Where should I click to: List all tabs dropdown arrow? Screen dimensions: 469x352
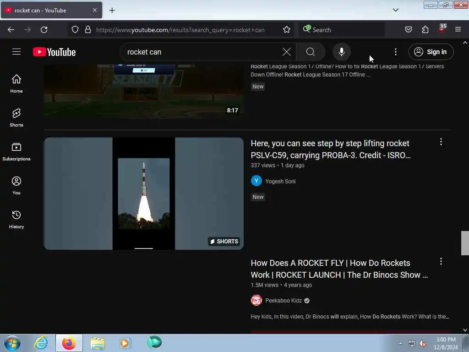pos(395,10)
